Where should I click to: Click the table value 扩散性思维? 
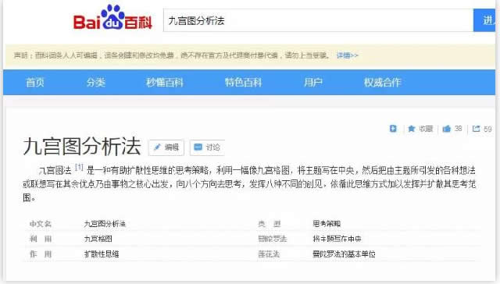tap(102, 254)
